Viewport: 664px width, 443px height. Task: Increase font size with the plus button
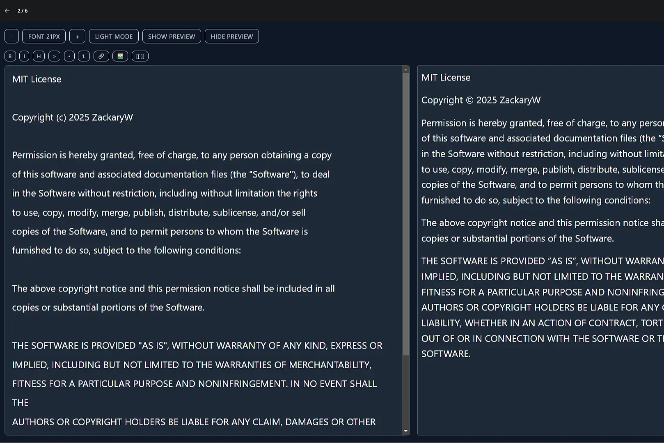click(x=77, y=36)
